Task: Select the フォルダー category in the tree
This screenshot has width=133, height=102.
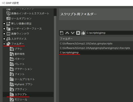Action: click(x=18, y=44)
